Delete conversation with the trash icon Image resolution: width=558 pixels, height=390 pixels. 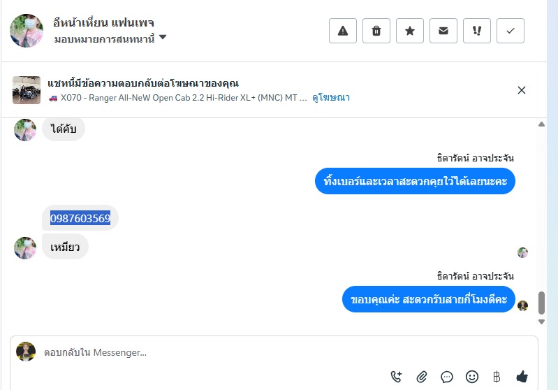(x=376, y=31)
